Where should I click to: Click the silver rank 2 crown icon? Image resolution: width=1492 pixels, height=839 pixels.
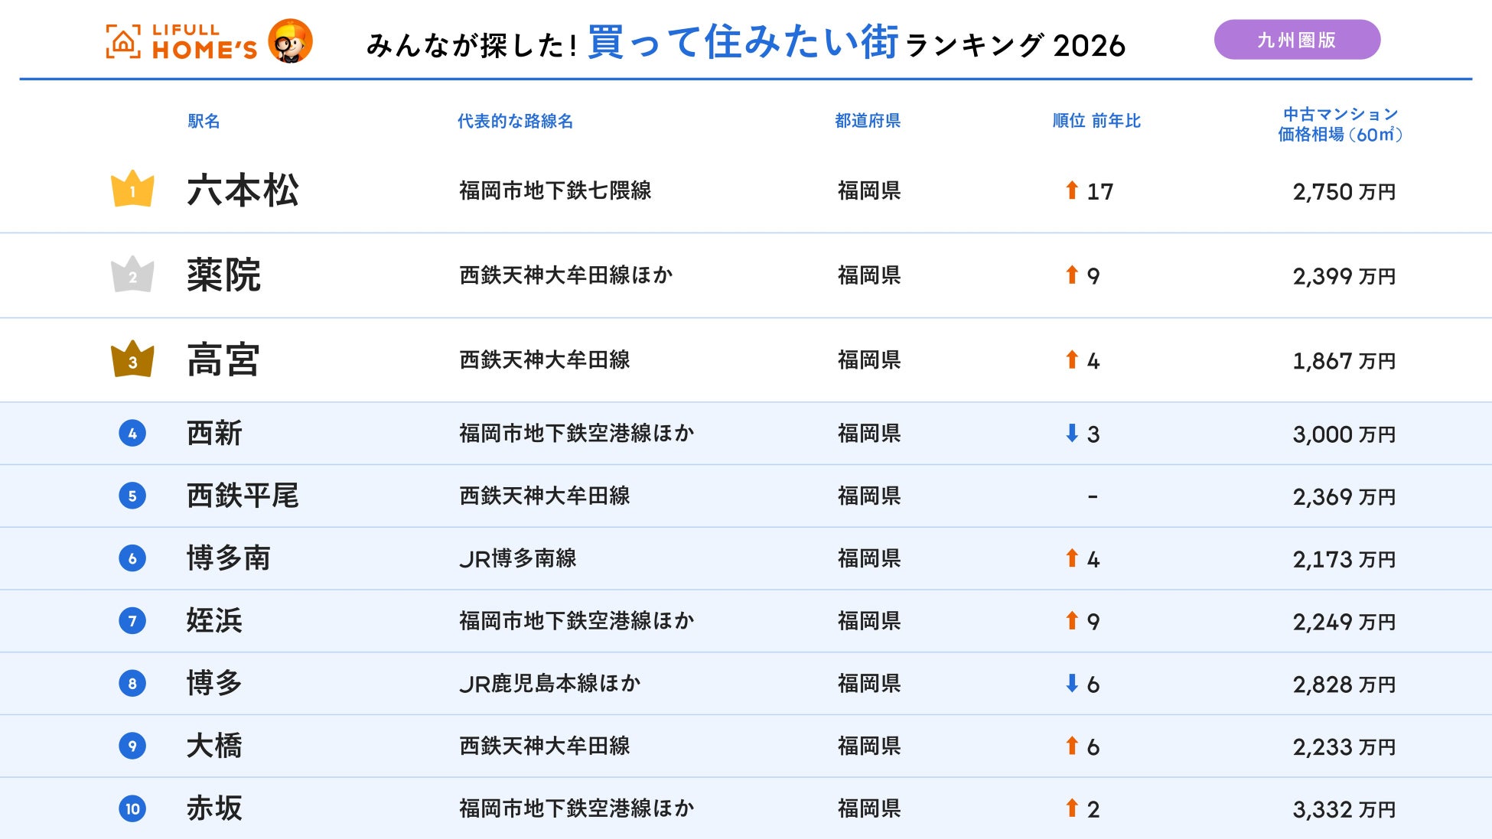(x=132, y=274)
